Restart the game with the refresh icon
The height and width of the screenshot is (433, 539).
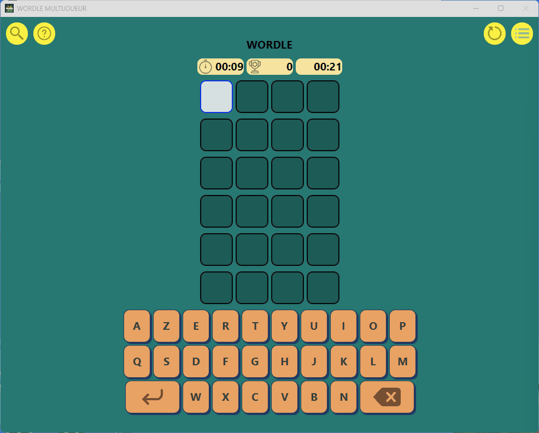[494, 34]
